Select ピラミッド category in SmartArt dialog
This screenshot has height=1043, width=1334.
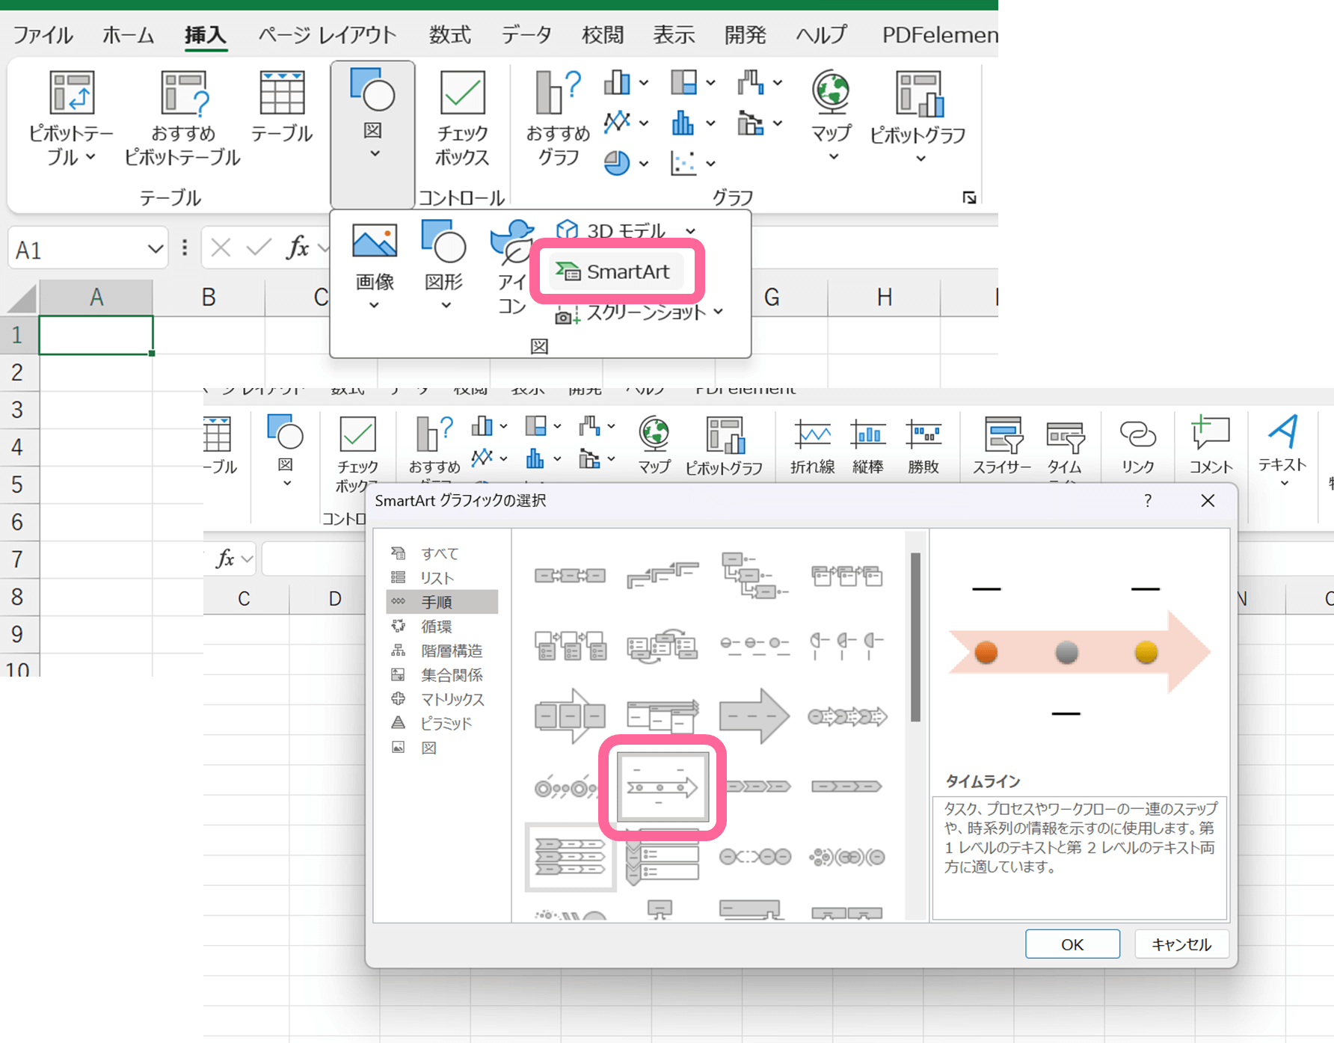(441, 724)
